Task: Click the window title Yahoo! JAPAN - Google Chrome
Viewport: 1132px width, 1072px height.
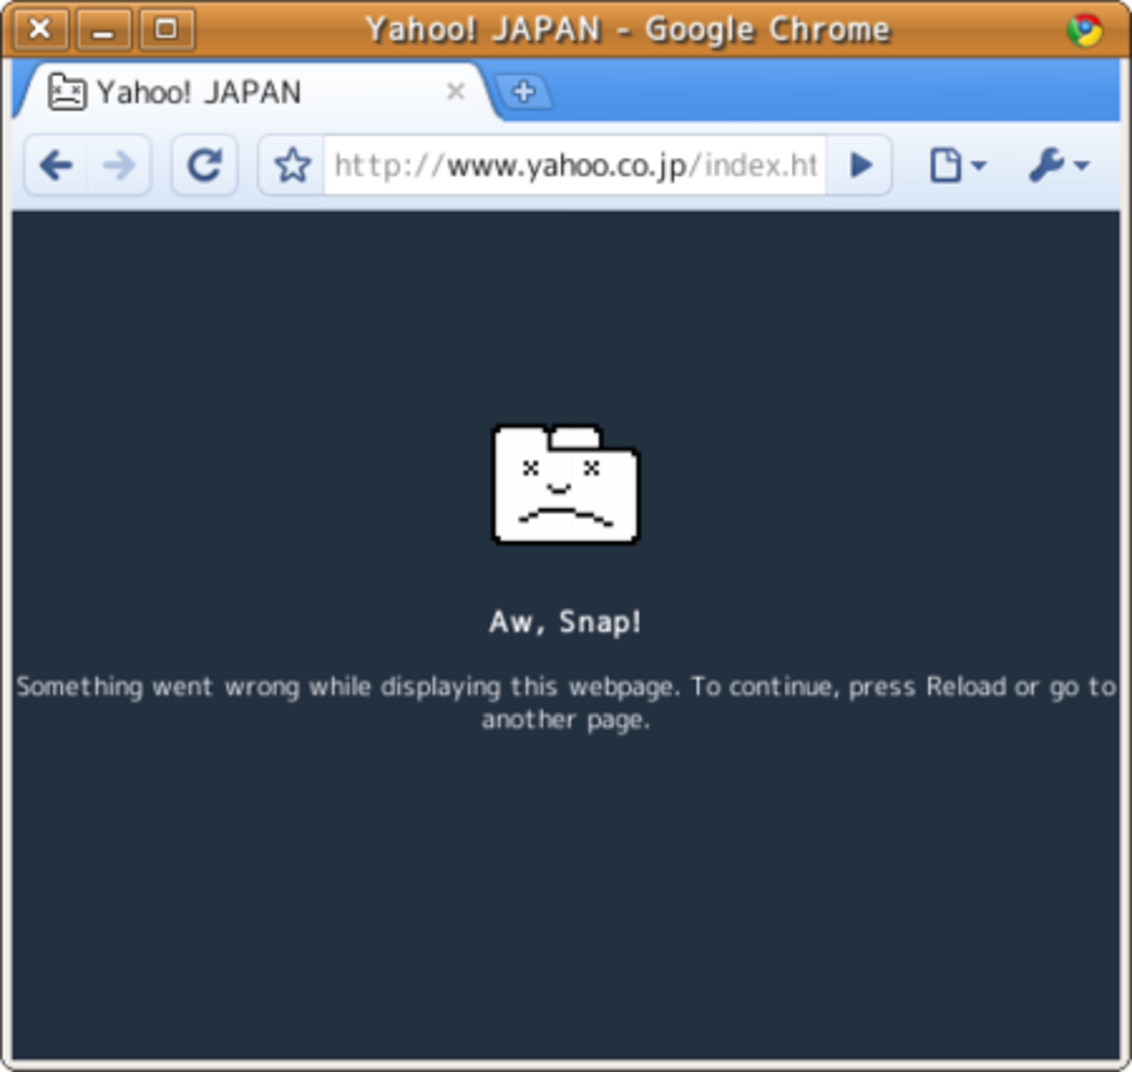Action: [628, 30]
